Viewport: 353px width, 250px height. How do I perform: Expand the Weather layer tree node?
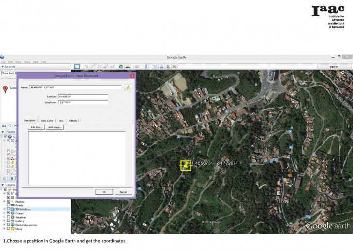pos(4,217)
